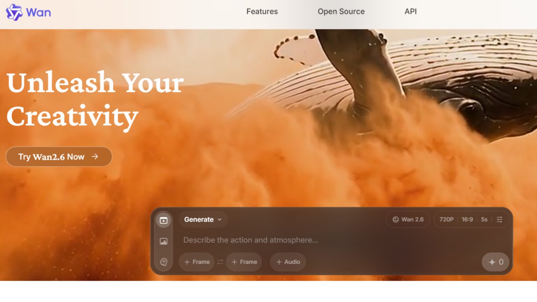Add an Audio file
The image size is (537, 302).
[288, 262]
